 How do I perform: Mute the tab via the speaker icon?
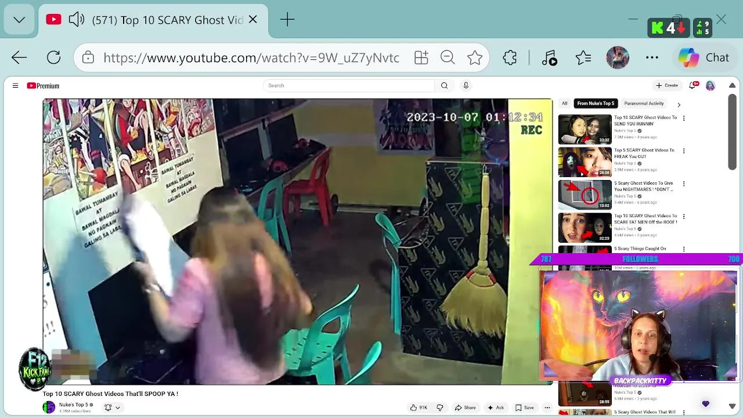click(77, 20)
